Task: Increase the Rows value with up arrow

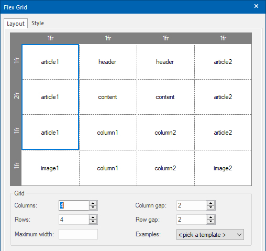Action: coord(93,217)
